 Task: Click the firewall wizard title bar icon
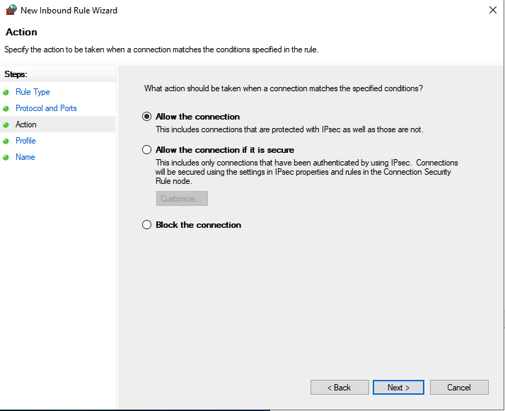click(11, 10)
